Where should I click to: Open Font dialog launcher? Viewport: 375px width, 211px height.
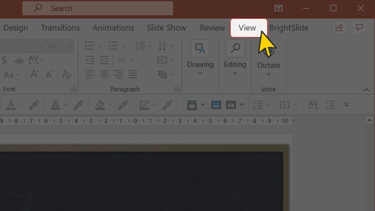pos(74,89)
